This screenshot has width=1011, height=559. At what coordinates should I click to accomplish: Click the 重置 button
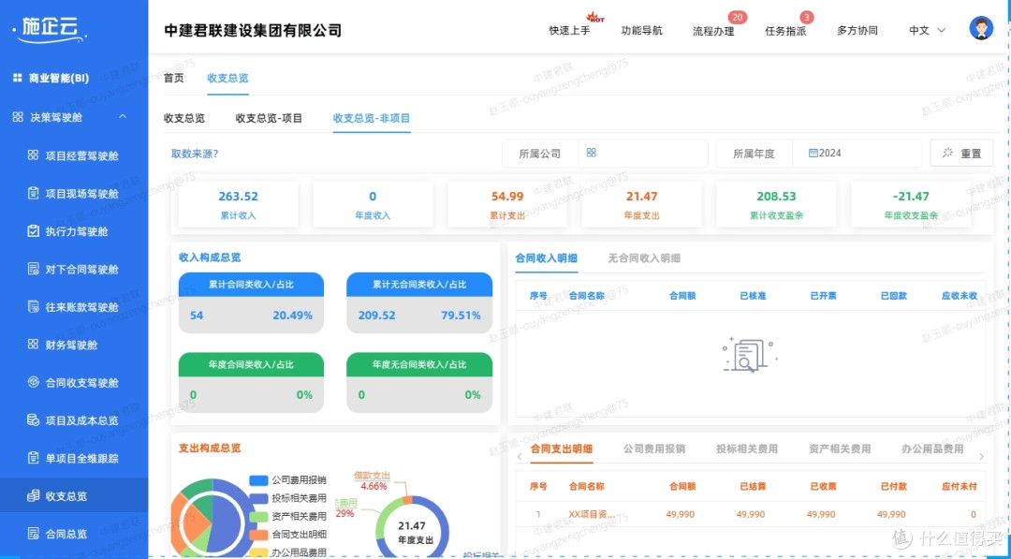(961, 153)
